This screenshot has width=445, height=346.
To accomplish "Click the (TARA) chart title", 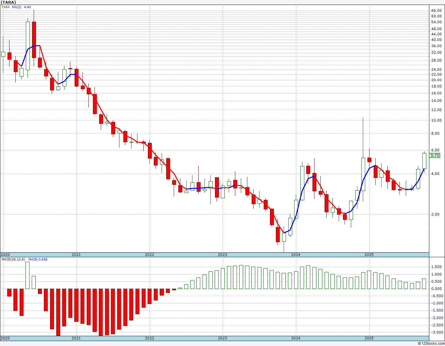I will pos(8,2).
